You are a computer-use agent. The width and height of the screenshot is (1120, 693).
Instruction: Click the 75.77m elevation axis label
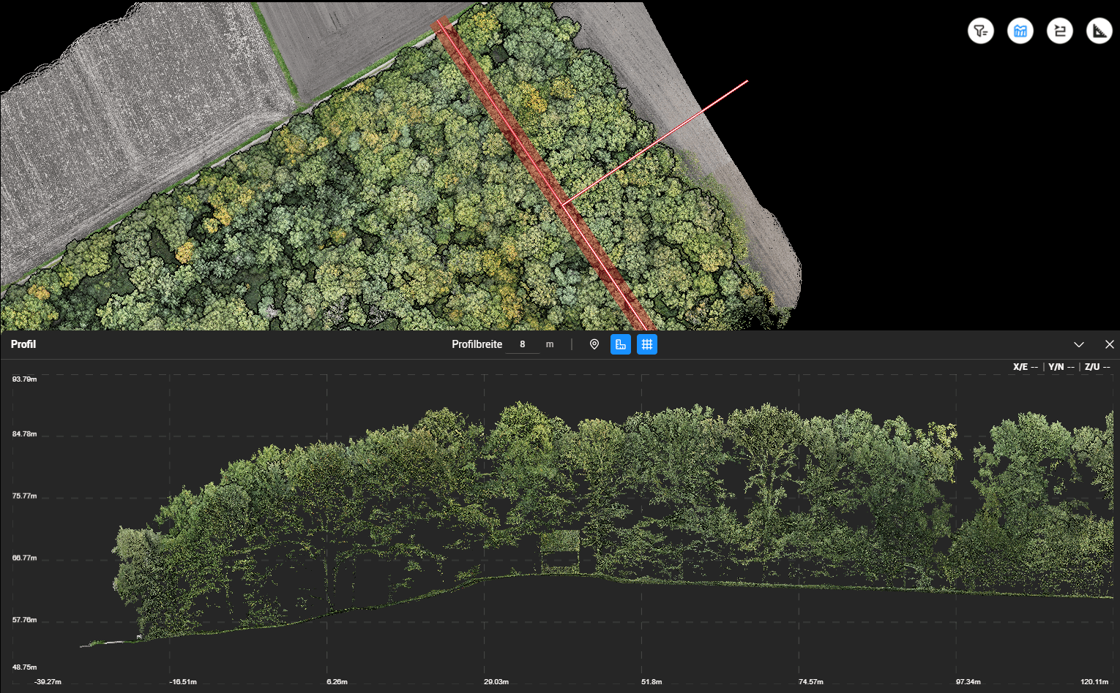point(24,496)
